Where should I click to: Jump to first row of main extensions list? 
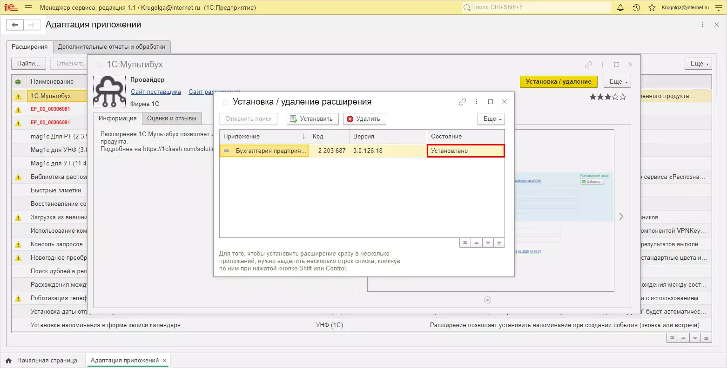672,338
